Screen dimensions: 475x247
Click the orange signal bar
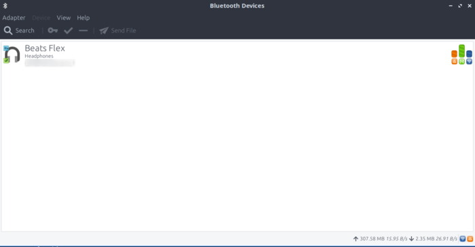click(455, 54)
